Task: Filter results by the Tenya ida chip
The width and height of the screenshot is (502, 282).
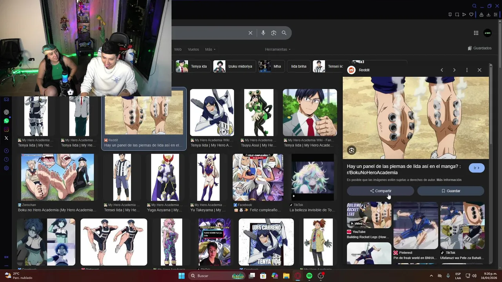Action: [193, 66]
